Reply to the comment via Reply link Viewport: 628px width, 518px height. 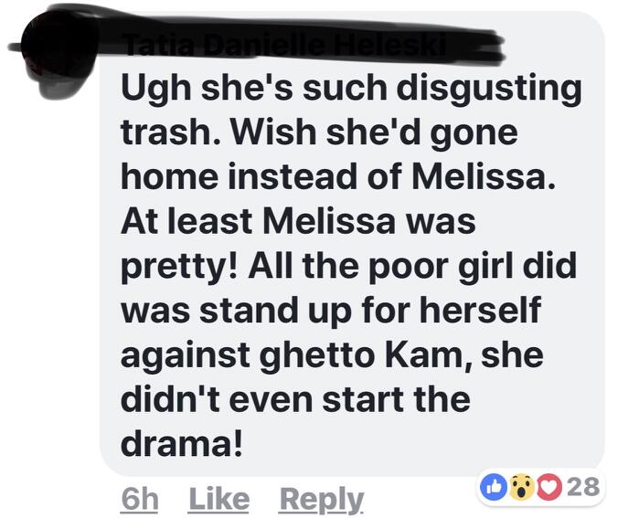(x=322, y=501)
